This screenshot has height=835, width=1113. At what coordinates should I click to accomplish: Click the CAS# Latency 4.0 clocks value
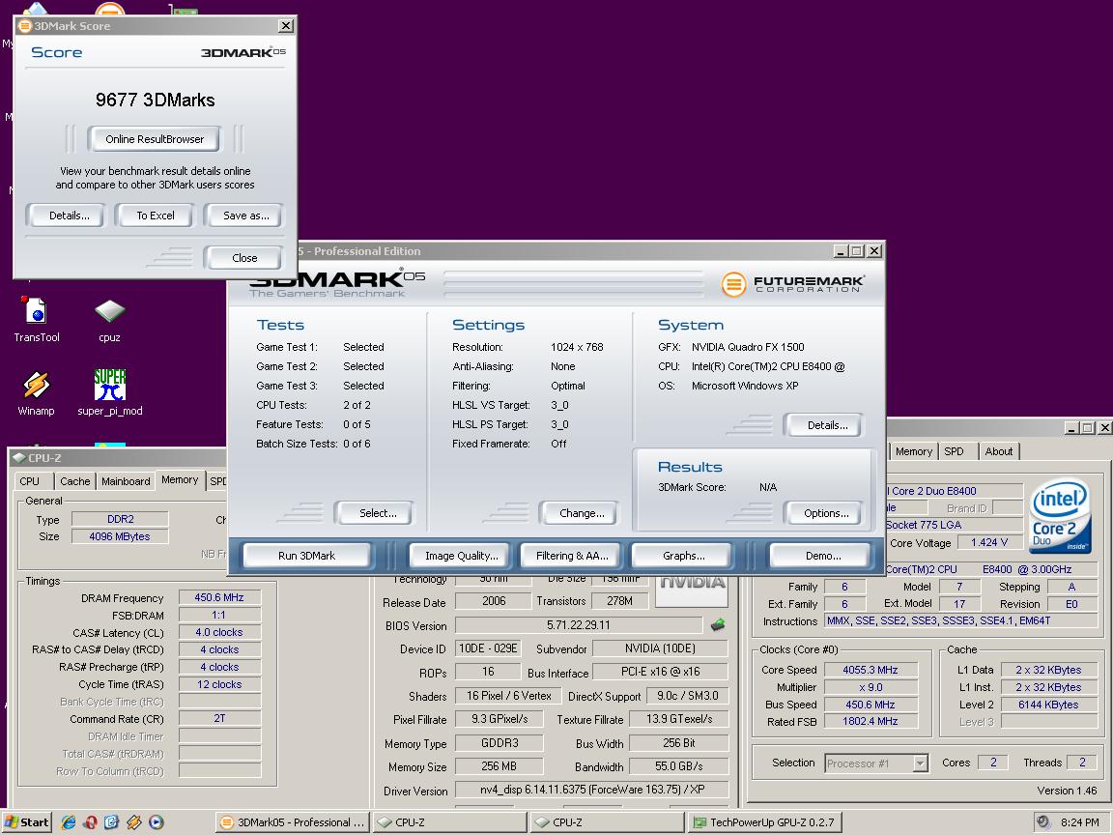pyautogui.click(x=219, y=633)
